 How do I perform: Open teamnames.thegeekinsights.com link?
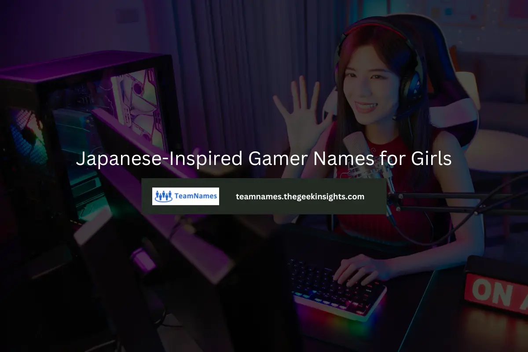click(x=300, y=197)
